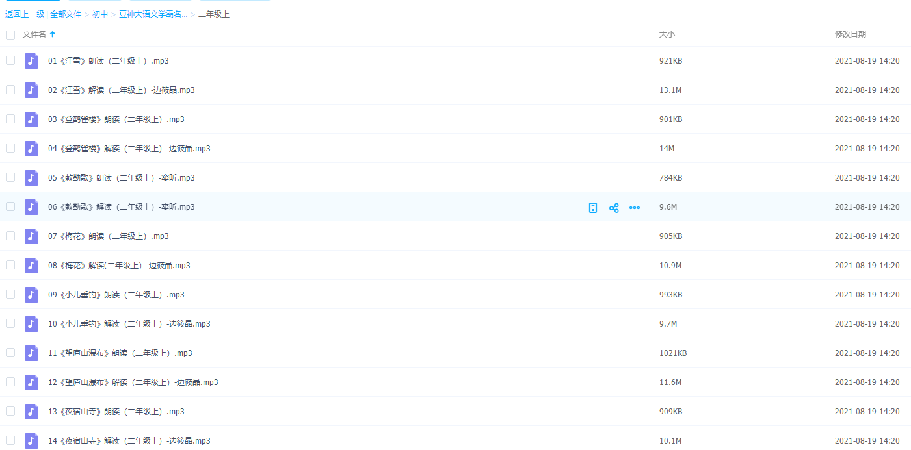Go to 全部文件 in breadcrumb
The width and height of the screenshot is (911, 450).
(66, 14)
